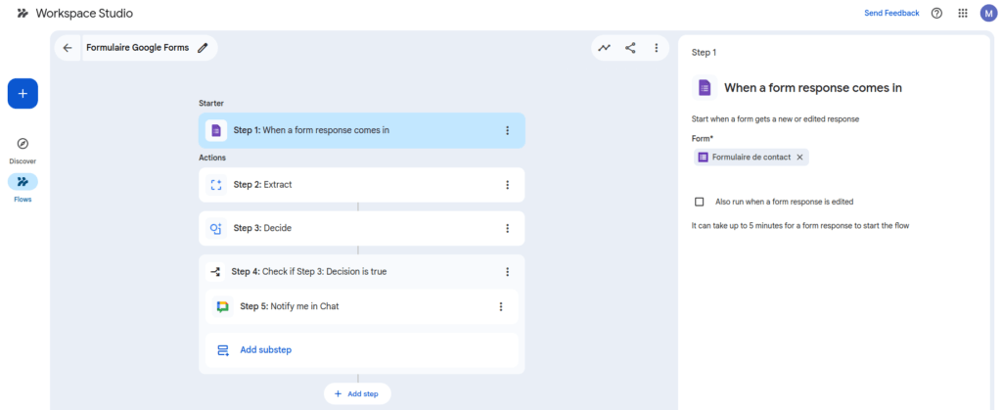Screen dimensions: 1002x410
Task: Open Step 1 three-dot options
Action: coord(508,130)
